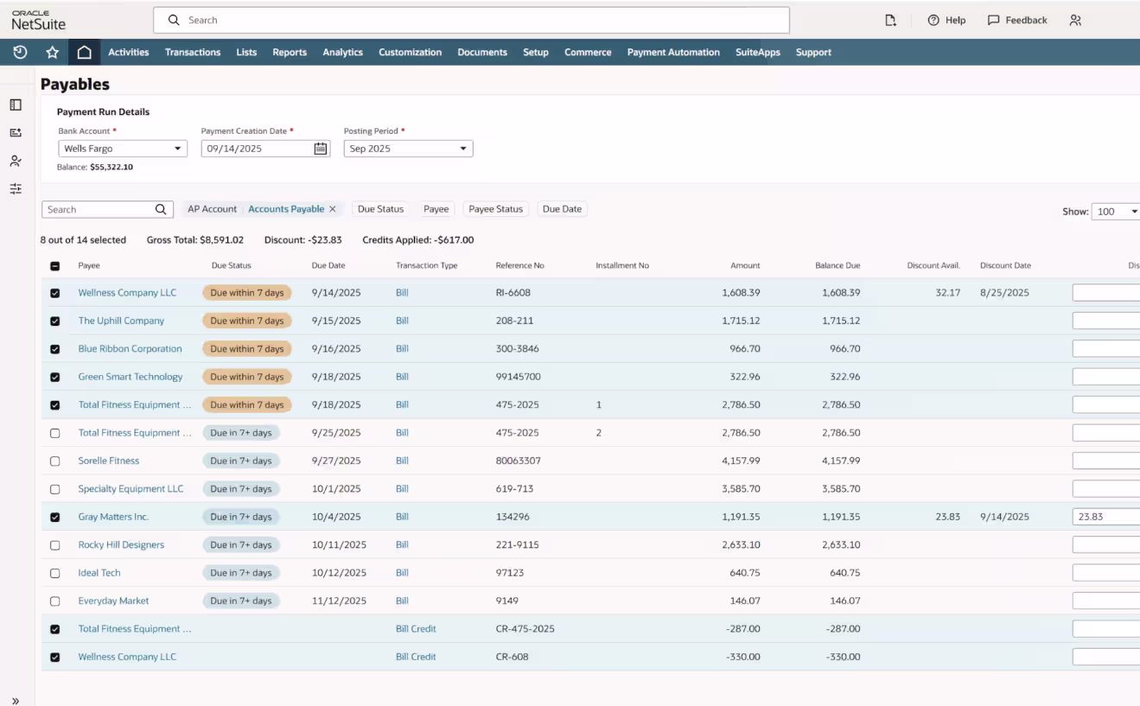This screenshot has width=1140, height=706.
Task: Open the Feedback speech bubble icon
Action: coord(994,20)
